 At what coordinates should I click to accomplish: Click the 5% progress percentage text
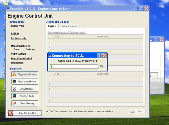[x=101, y=66]
